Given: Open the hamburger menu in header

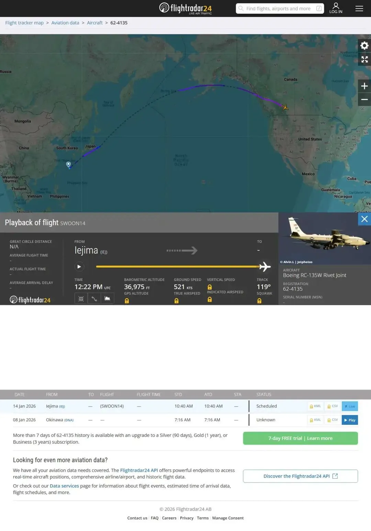Looking at the screenshot, I should pyautogui.click(x=359, y=9).
